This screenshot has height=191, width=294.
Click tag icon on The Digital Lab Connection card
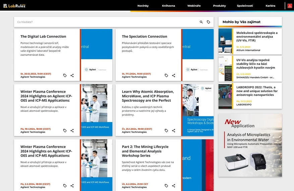[x=65, y=75]
